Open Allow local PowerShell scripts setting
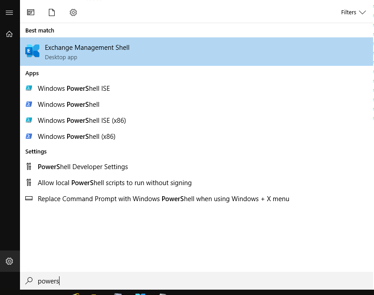The height and width of the screenshot is (295, 374). tap(196, 183)
